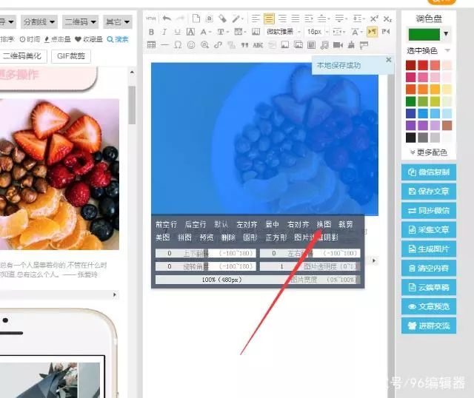Insert blockquote quotation marks icon
This screenshot has height=398, width=474.
(244, 45)
